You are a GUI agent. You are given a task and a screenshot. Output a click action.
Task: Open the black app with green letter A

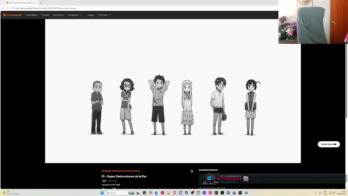click(222, 193)
